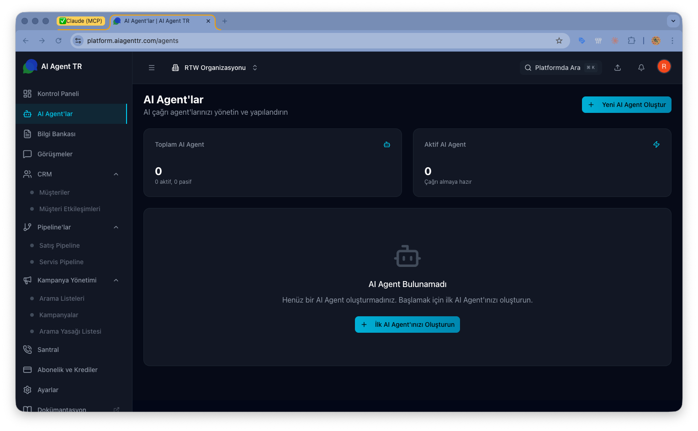The height and width of the screenshot is (431, 698).
Task: Select the AI Agent'lar robot icon
Action: pos(27,114)
